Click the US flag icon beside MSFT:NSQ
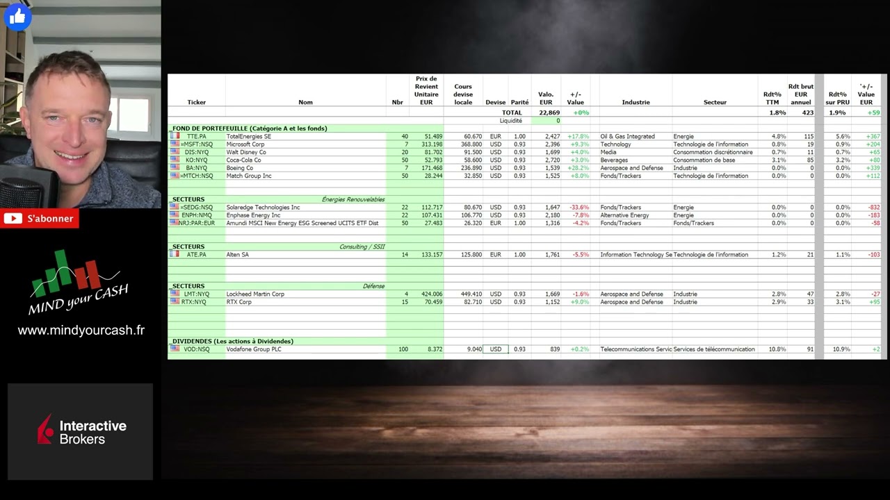 [x=175, y=144]
